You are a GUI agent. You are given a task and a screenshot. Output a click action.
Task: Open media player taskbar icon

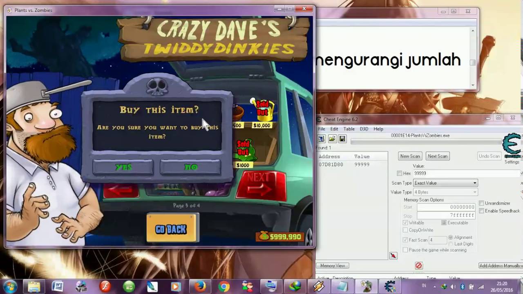point(176,286)
